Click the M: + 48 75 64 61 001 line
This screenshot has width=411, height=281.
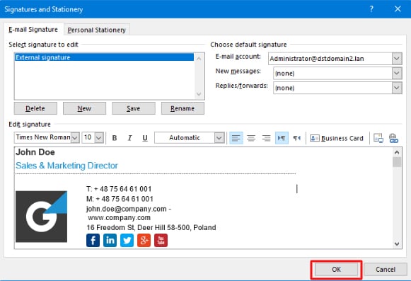(x=120, y=199)
